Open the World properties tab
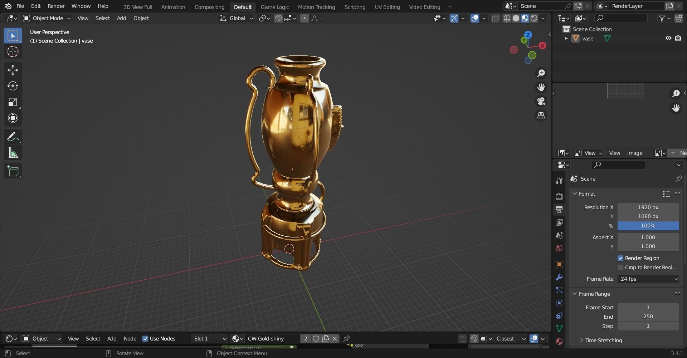 click(559, 248)
